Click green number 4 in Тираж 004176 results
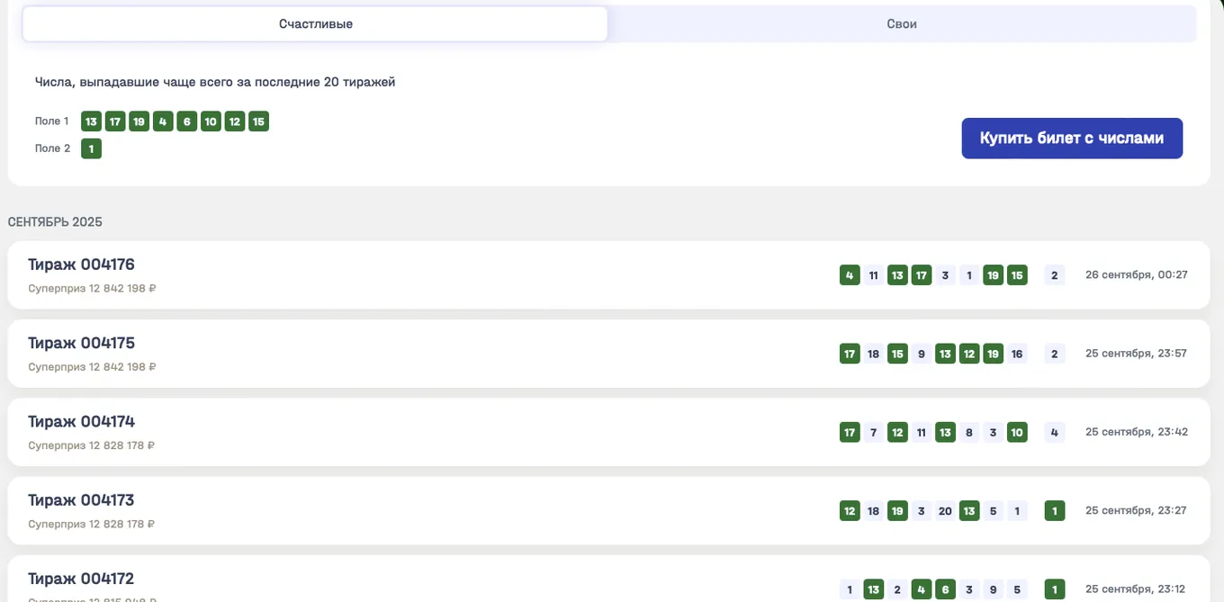 (850, 275)
